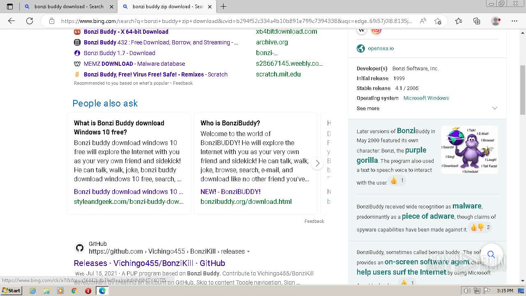Viewport: 526px width, 296px height.
Task: Click the floating search magnifier button
Action: [x=491, y=254]
